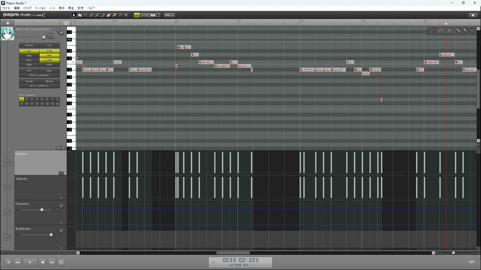Click the Pitch Snap Mode button
The height and width of the screenshot is (270, 481).
coord(39,75)
